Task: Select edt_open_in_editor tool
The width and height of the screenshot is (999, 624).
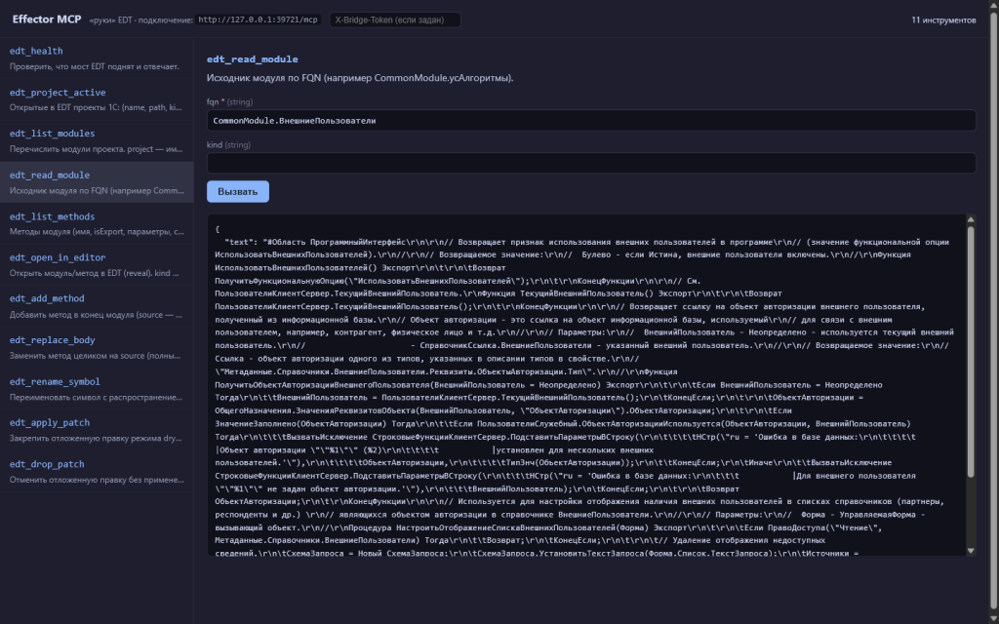Action: point(97,265)
